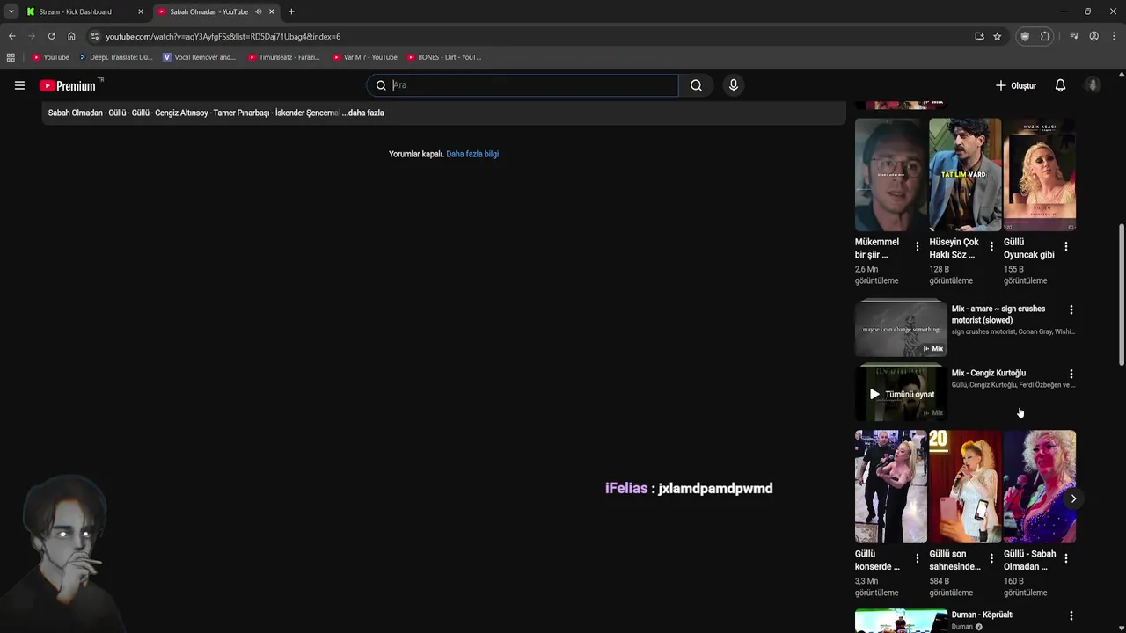The image size is (1126, 633).
Task: Open the media controls toolbar icon
Action: 1074,36
